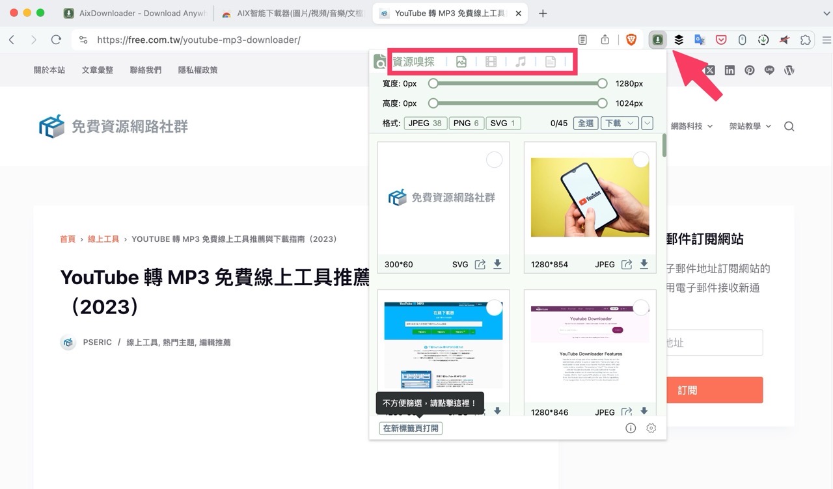Viewport: 833px width, 489px height.
Task: Download the 1280*846 JPEG image
Action: (644, 411)
